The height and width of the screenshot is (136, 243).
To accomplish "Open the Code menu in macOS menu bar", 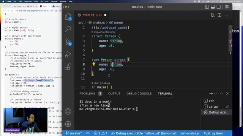I will coord(9,2).
